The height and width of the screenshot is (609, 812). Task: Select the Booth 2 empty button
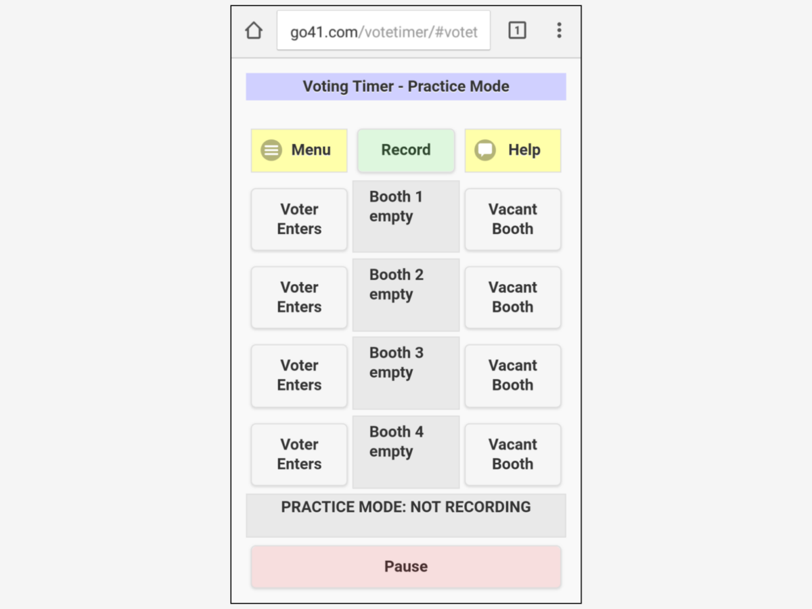pos(406,294)
